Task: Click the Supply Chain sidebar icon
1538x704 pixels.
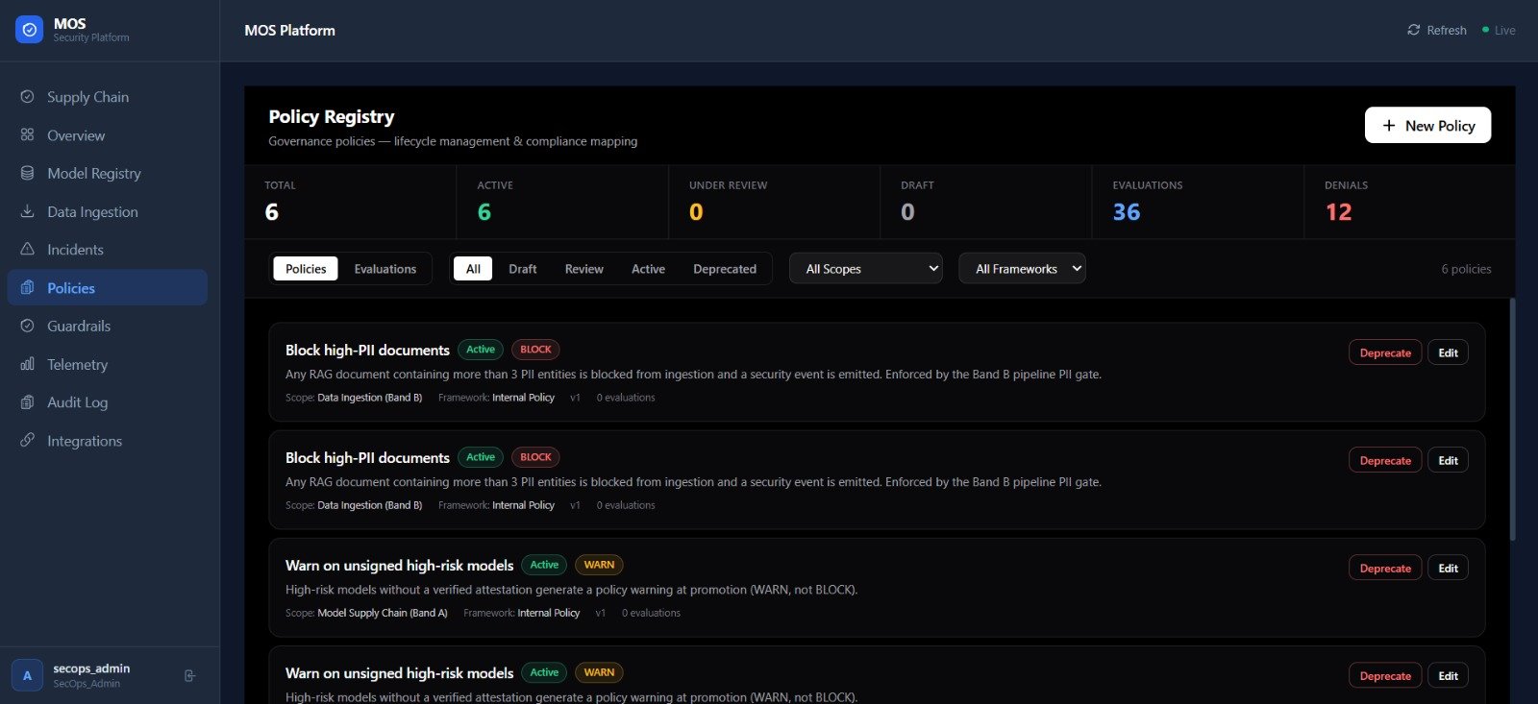Action: pos(27,97)
